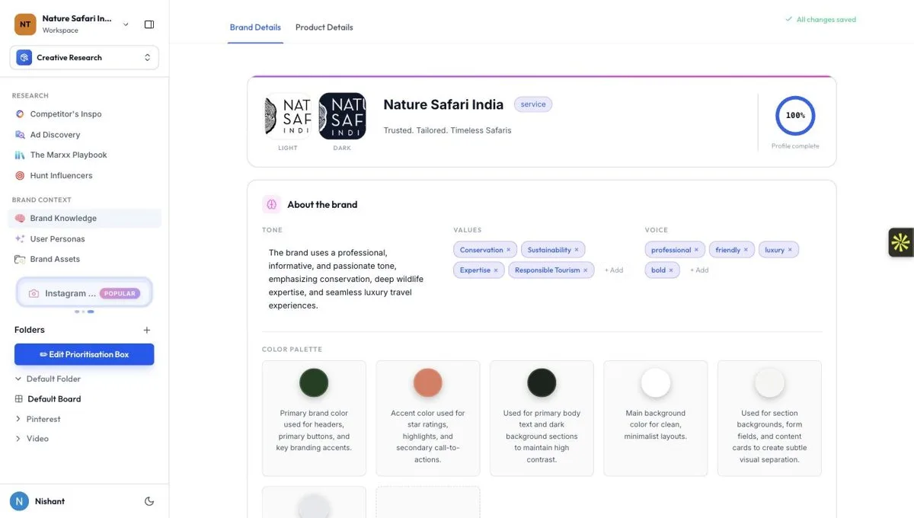
Task: Click the User Personas sparkle icon
Action: [20, 239]
